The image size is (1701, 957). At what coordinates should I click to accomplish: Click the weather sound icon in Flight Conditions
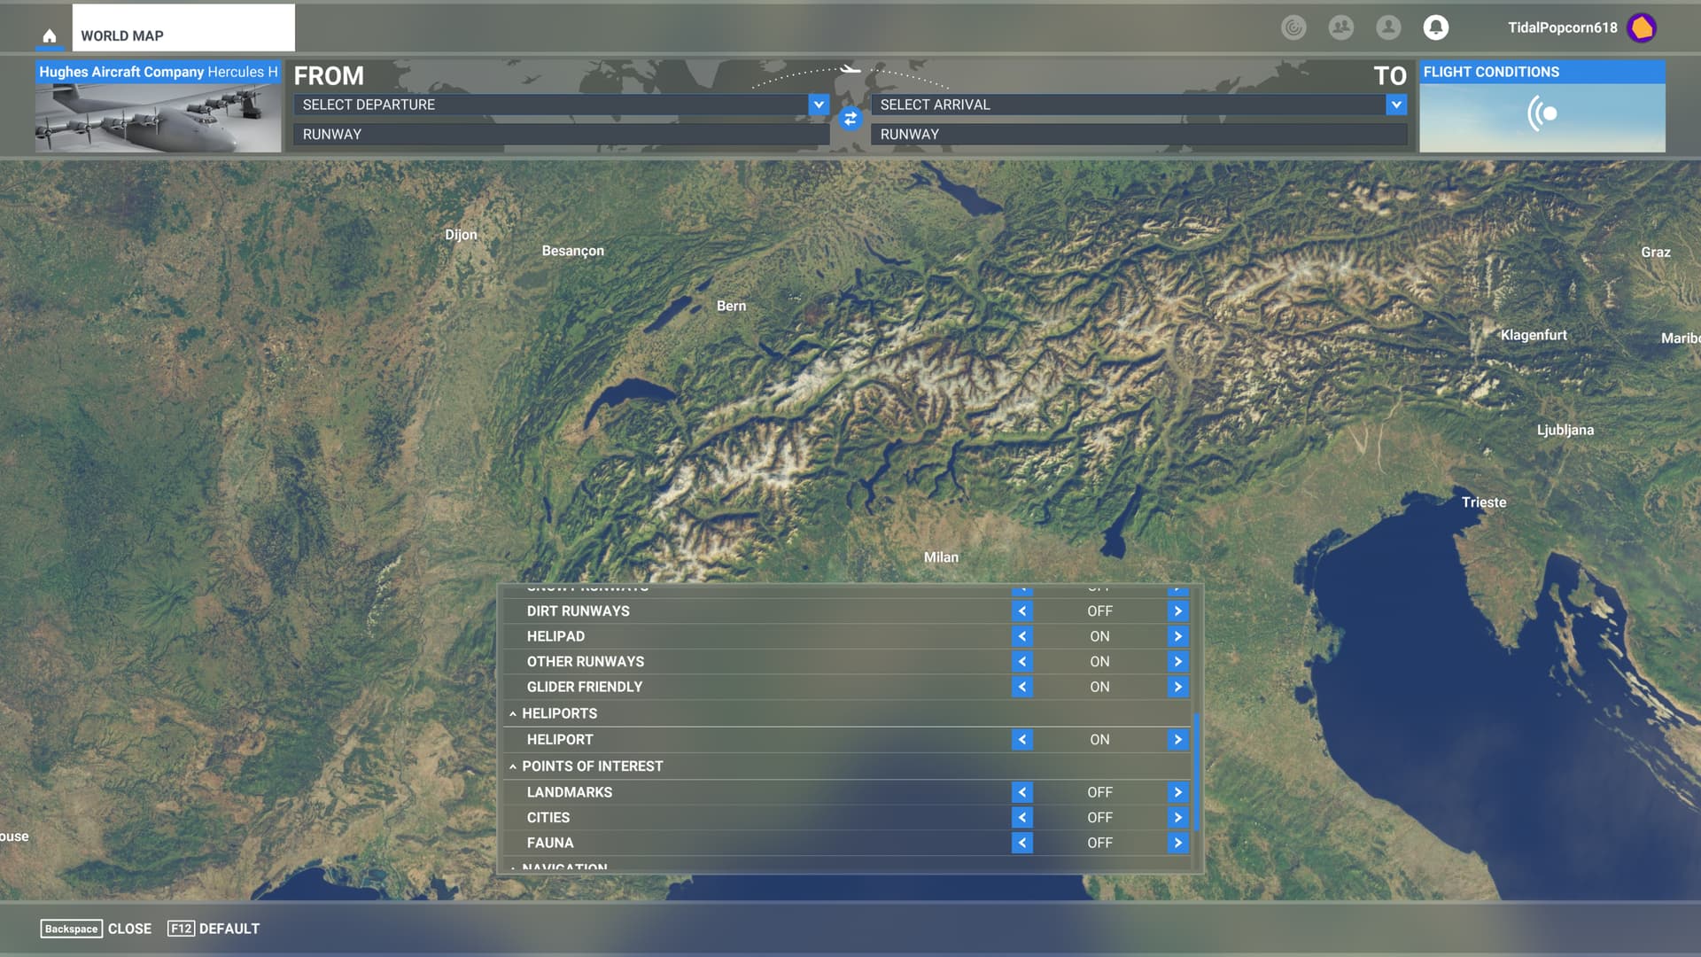pos(1543,113)
